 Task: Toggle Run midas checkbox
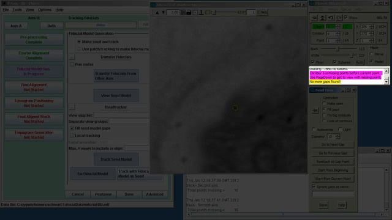click(x=72, y=64)
